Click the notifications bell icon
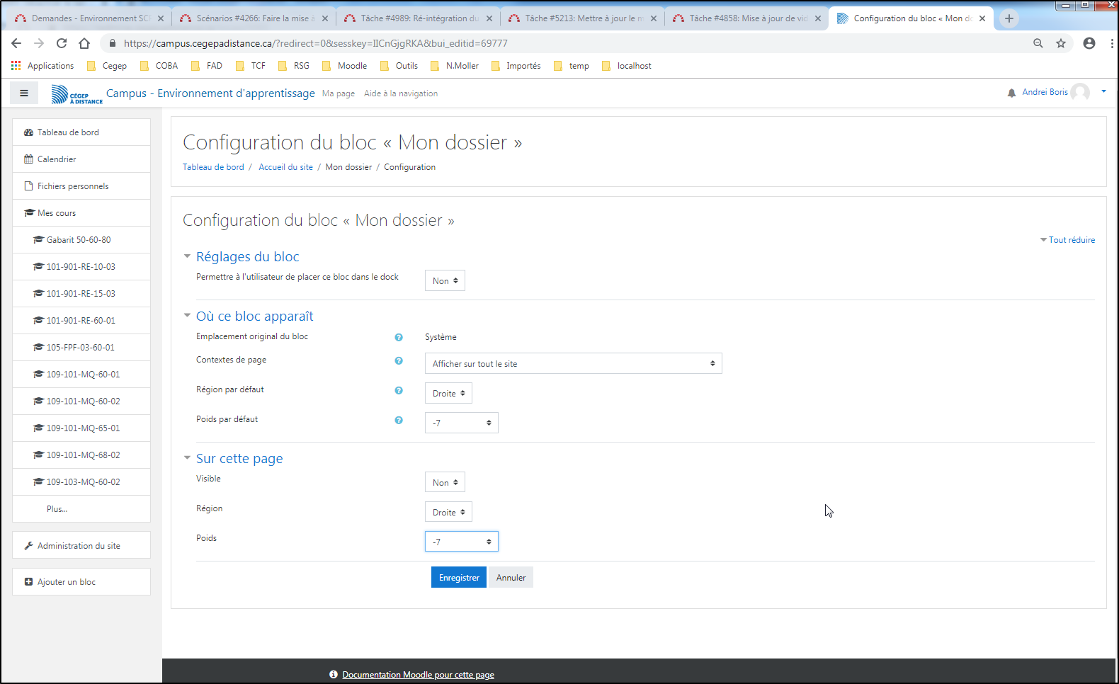Screen dimensions: 1119x684 pos(1011,93)
